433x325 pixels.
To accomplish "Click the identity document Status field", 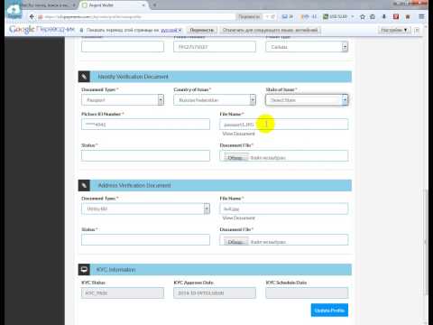I will [x=145, y=156].
